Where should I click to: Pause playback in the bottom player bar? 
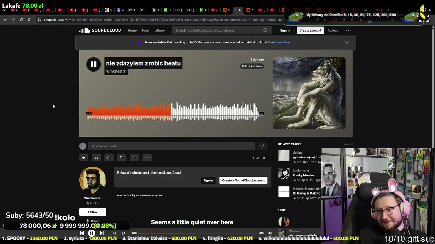pyautogui.click(x=92, y=233)
